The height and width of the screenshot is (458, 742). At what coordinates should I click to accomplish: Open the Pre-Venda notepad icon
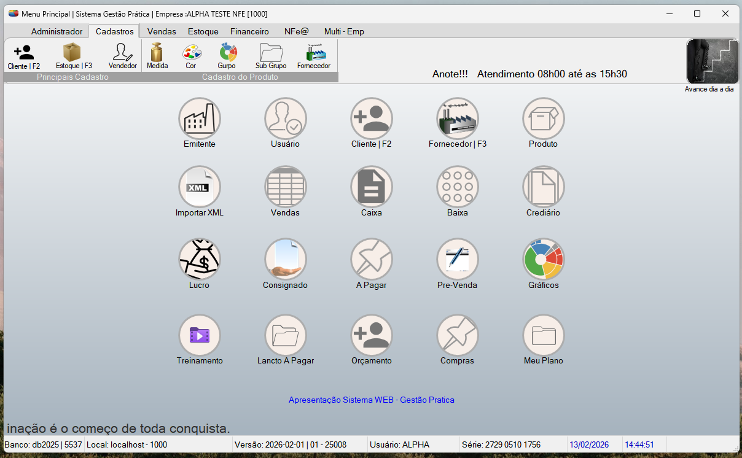tap(458, 260)
